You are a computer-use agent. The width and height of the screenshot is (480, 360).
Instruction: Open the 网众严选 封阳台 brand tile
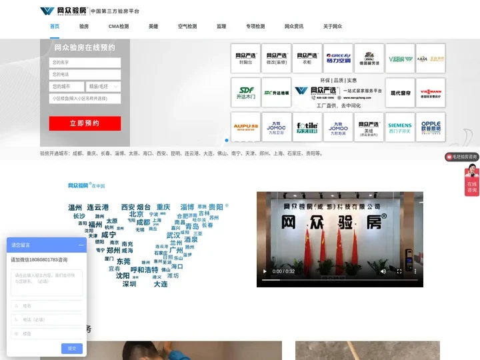click(x=245, y=58)
